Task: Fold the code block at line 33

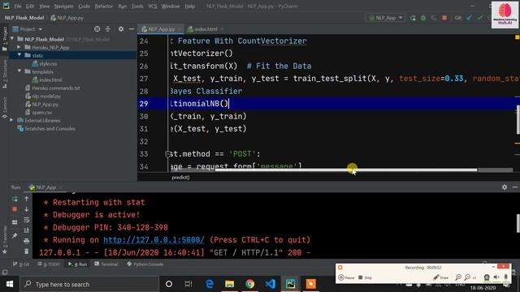Action: 168,154
